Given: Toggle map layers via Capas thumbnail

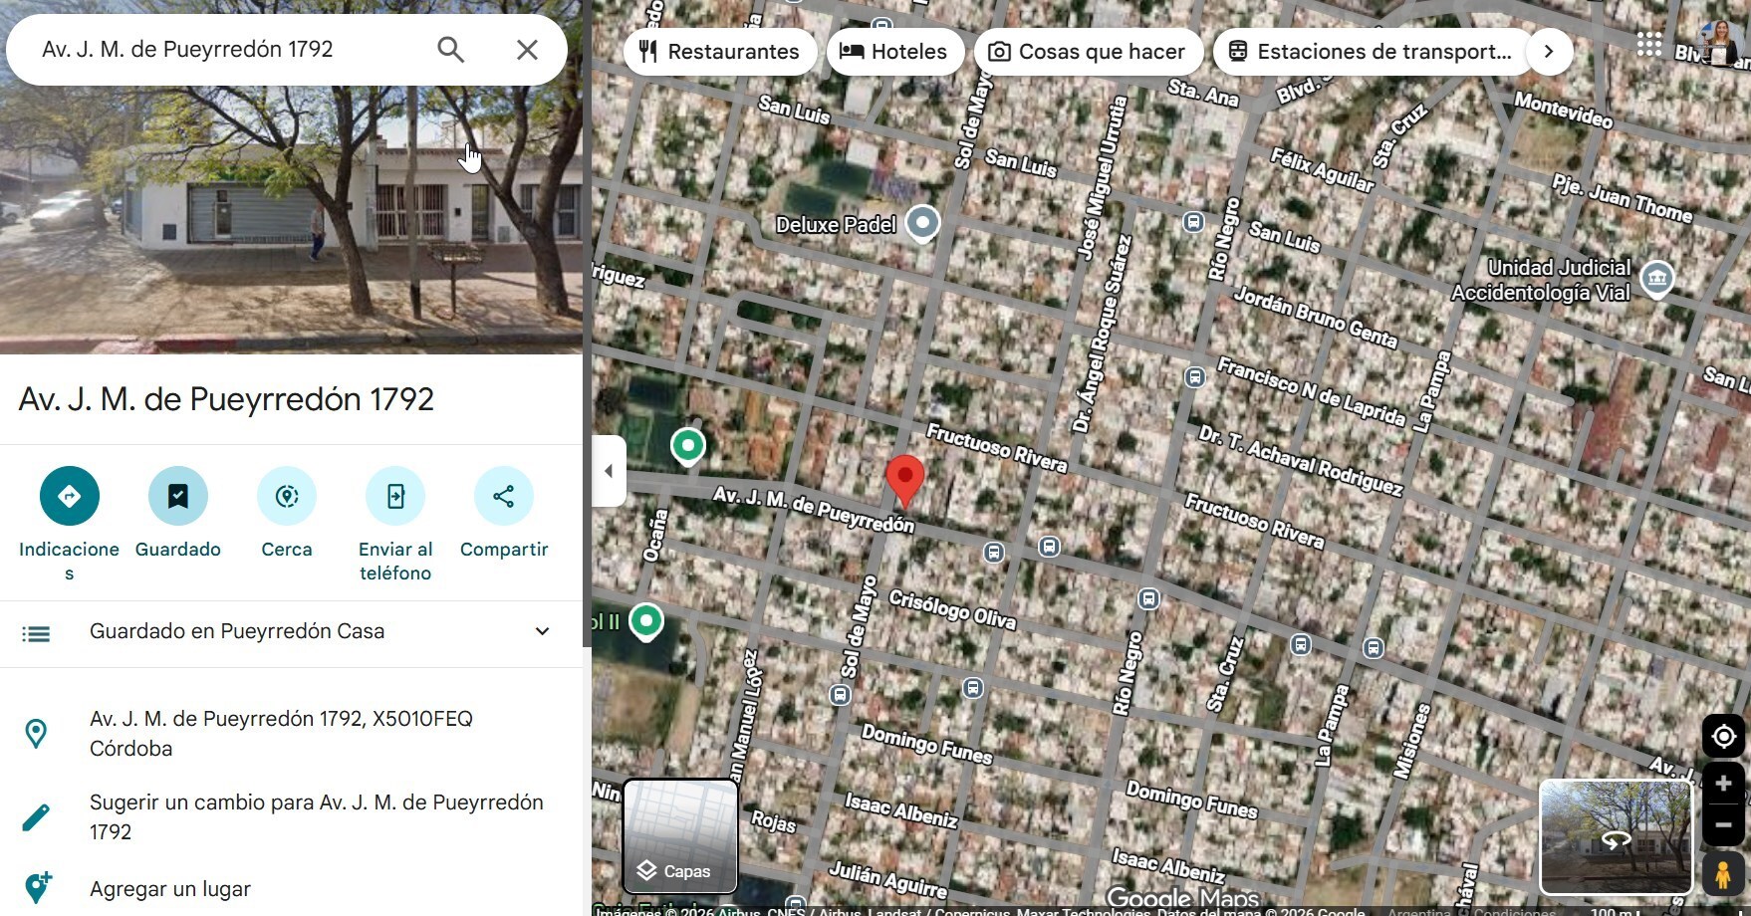Looking at the screenshot, I should click(x=680, y=835).
